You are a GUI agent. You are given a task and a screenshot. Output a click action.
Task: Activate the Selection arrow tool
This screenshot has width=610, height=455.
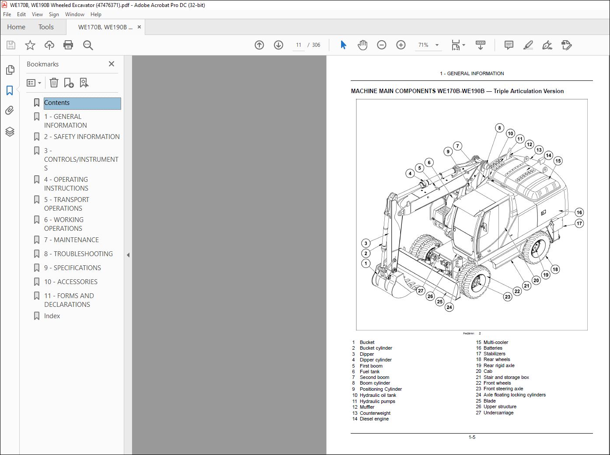pyautogui.click(x=343, y=45)
